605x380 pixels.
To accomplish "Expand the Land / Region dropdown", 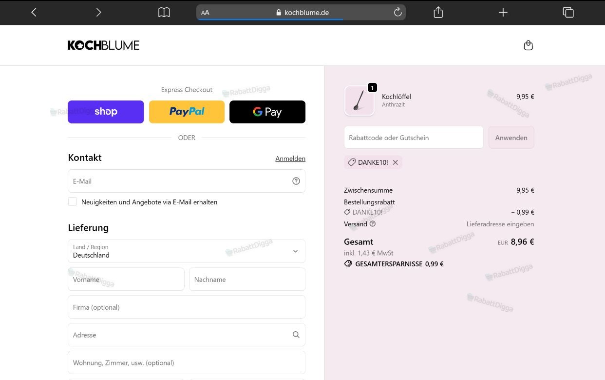I will [x=187, y=251].
